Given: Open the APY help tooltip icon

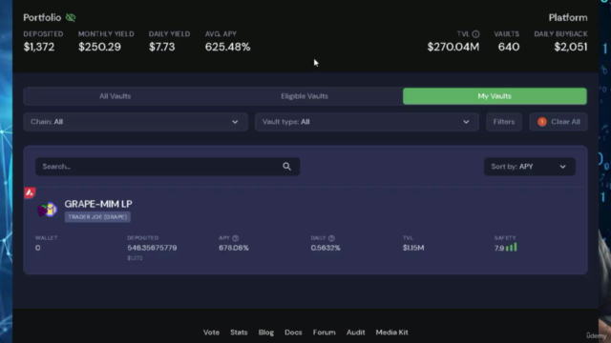Looking at the screenshot, I should (x=236, y=238).
